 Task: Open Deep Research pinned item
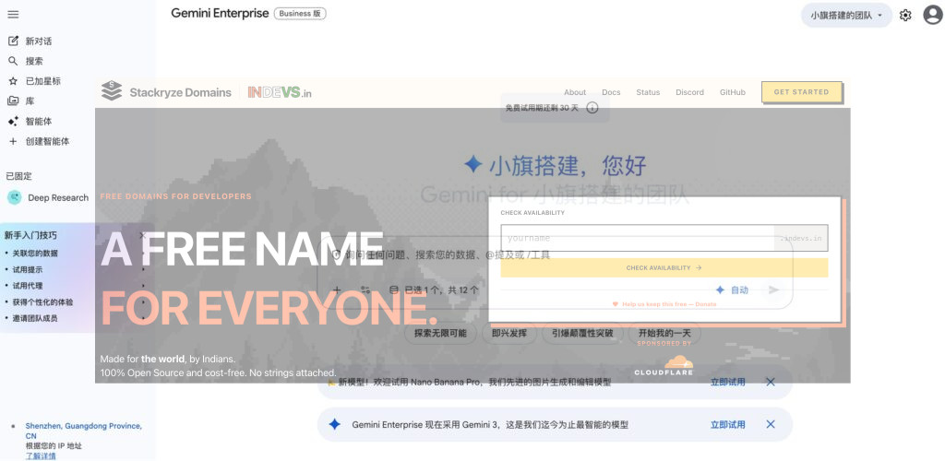tap(57, 197)
